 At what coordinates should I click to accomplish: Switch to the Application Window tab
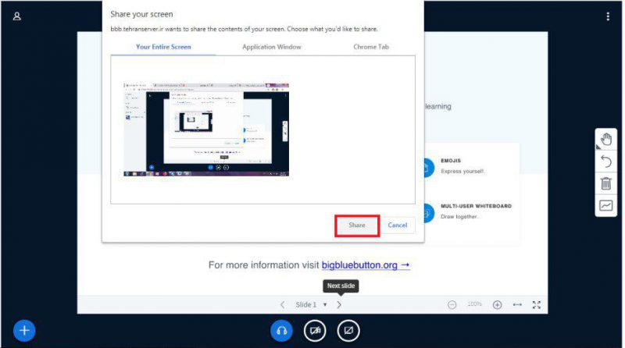click(x=270, y=47)
